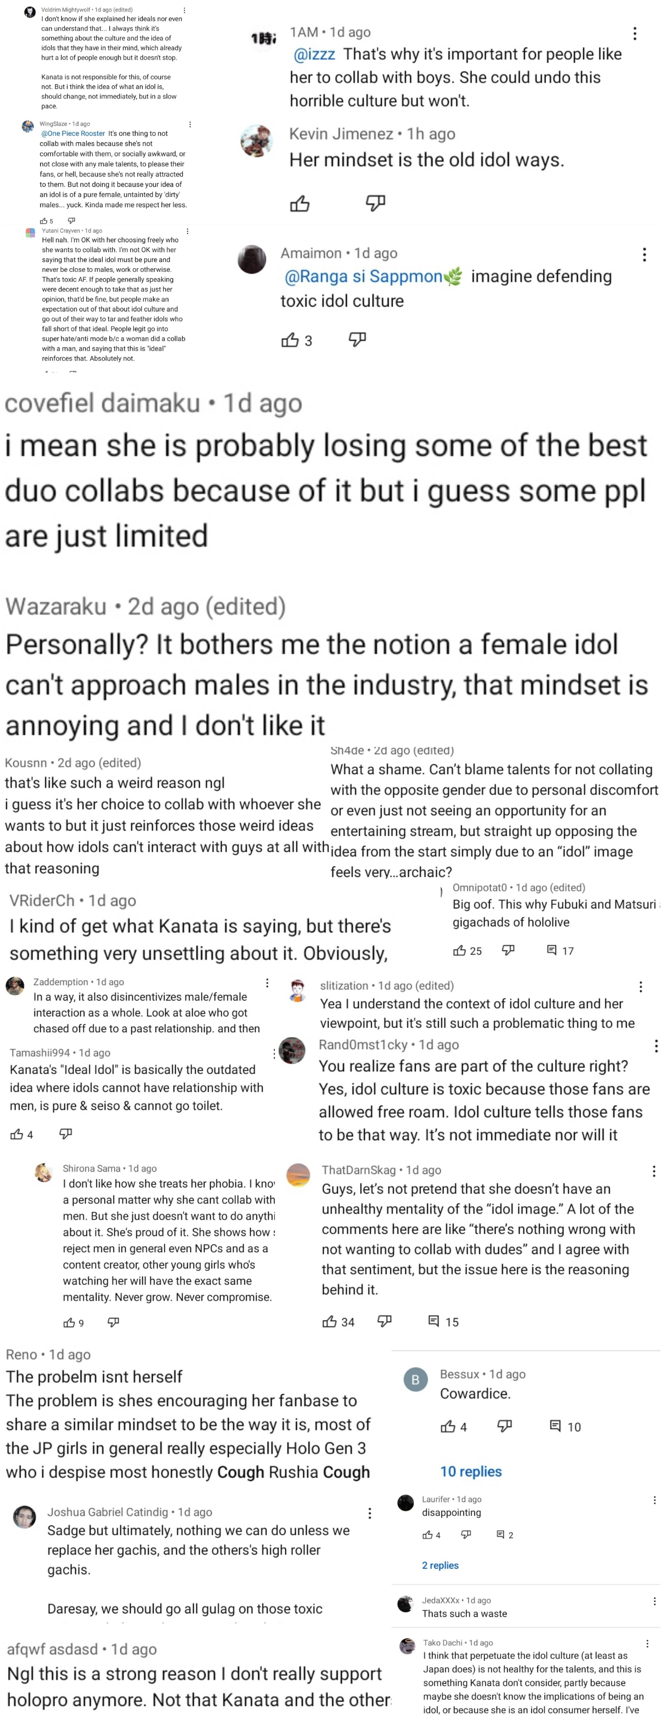Viewport: 662px width, 1718px height.
Task: Open options menu for Joshua Gabriel Catindig's comment
Action: point(370,1513)
